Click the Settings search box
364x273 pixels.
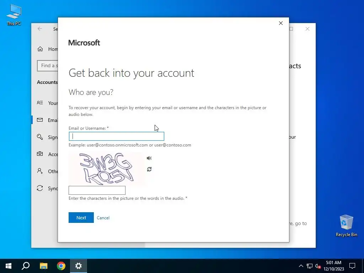pos(48,66)
